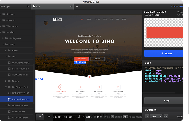The height and width of the screenshot is (121, 189).
Task: Click the HOME nav item in design
Action: (x=82, y=19)
